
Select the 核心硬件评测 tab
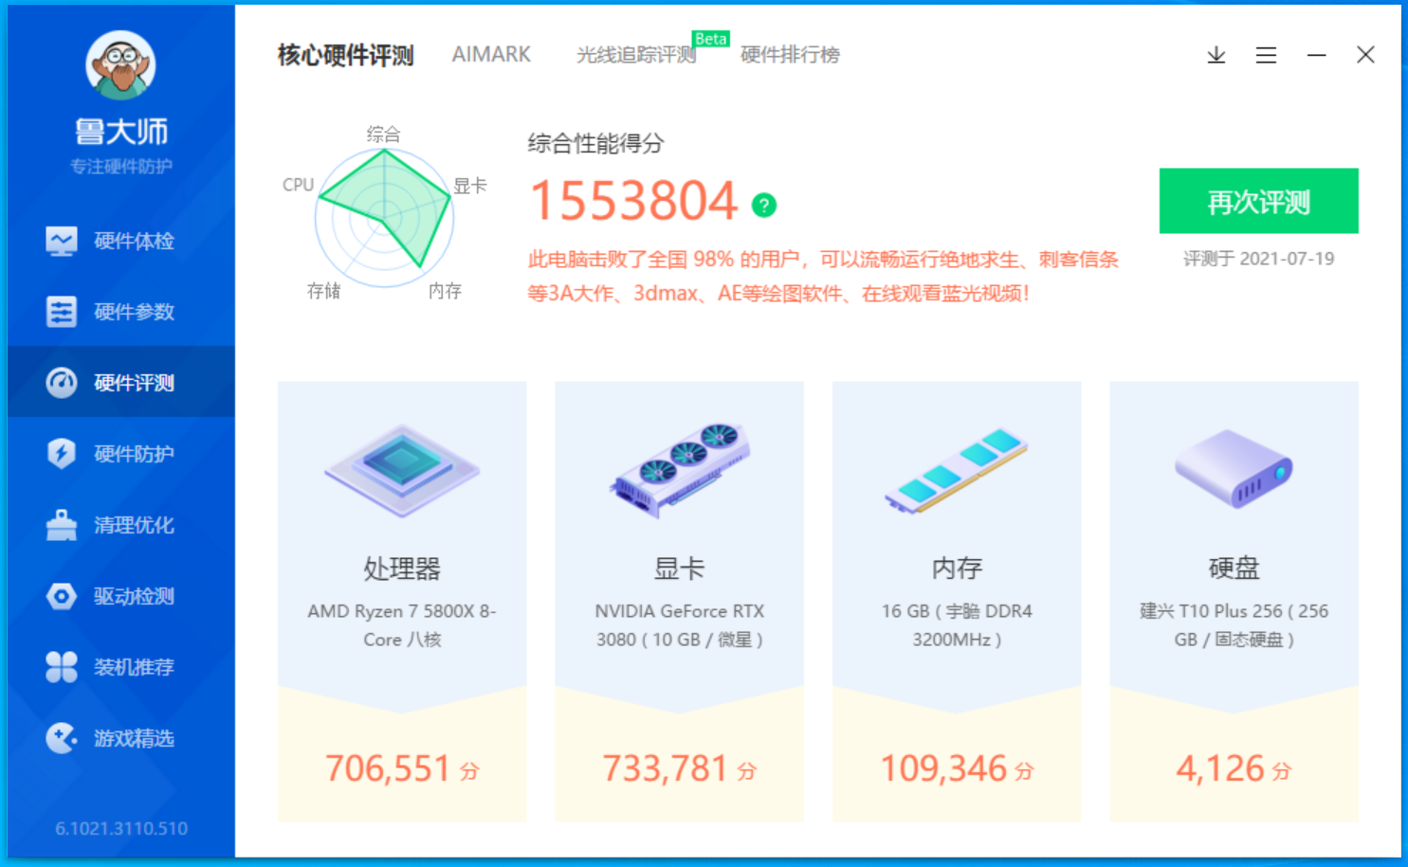coord(345,55)
